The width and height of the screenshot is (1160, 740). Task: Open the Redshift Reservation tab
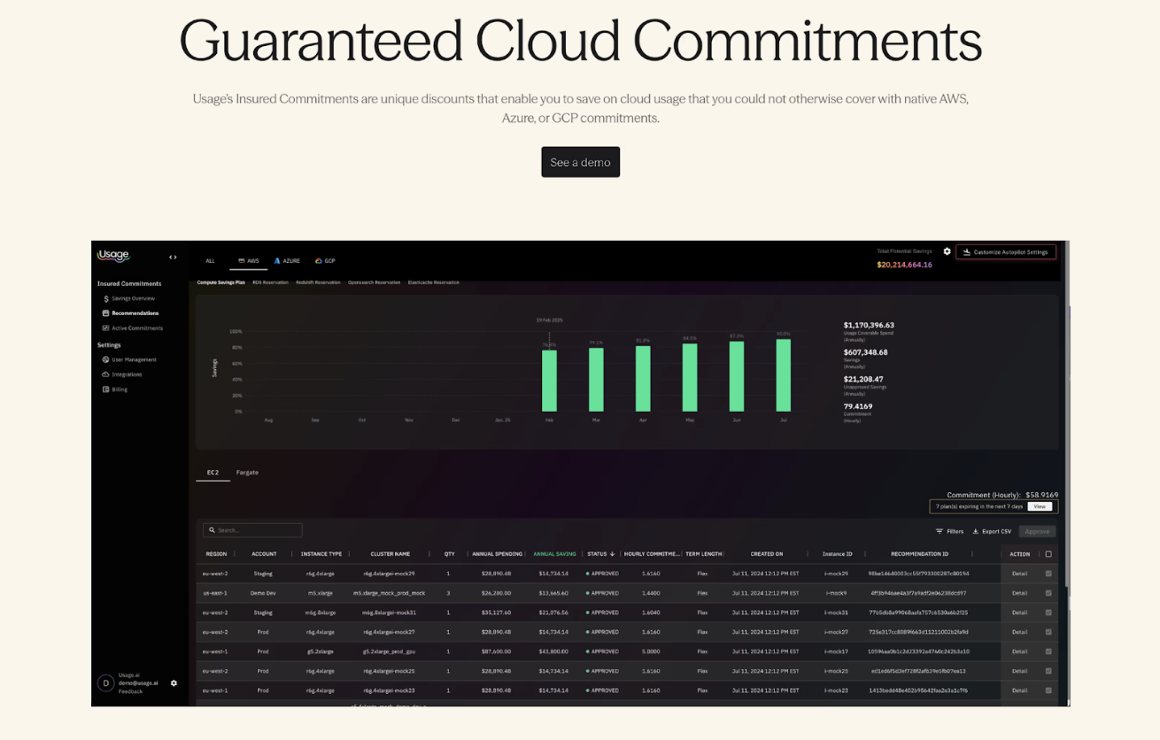click(x=318, y=282)
